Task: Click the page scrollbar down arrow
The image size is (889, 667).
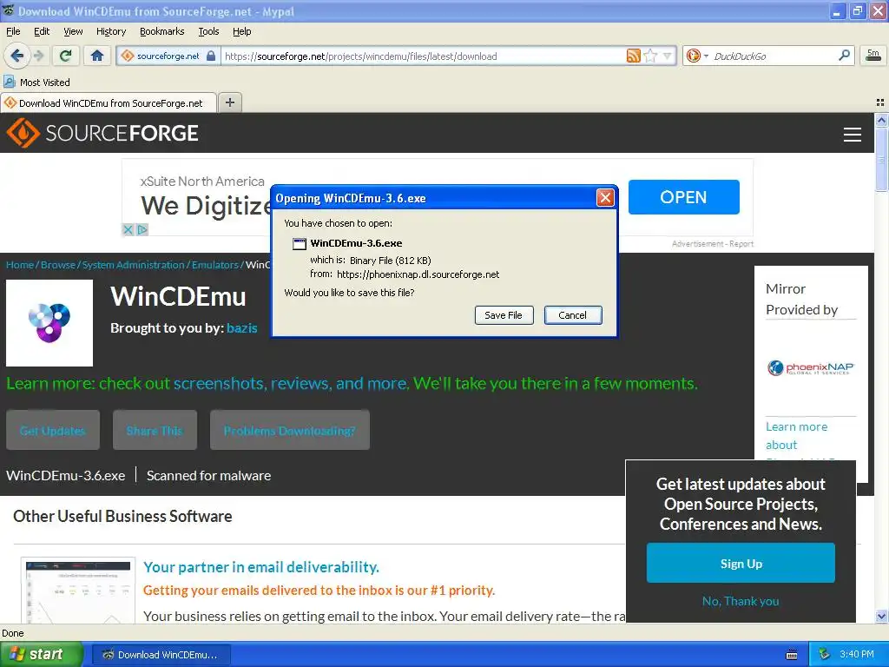Action: [881, 616]
